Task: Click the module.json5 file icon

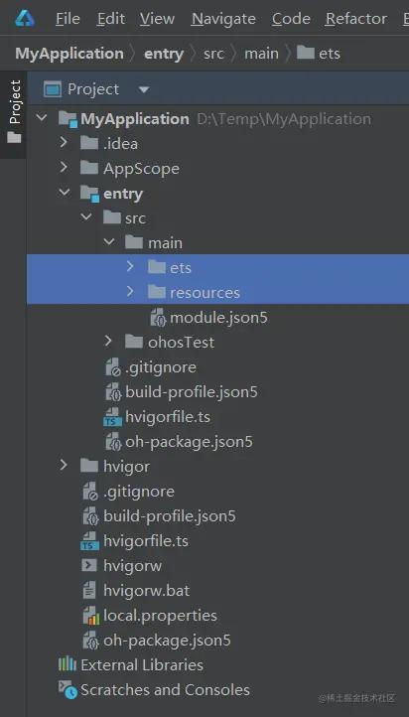Action: tap(158, 318)
